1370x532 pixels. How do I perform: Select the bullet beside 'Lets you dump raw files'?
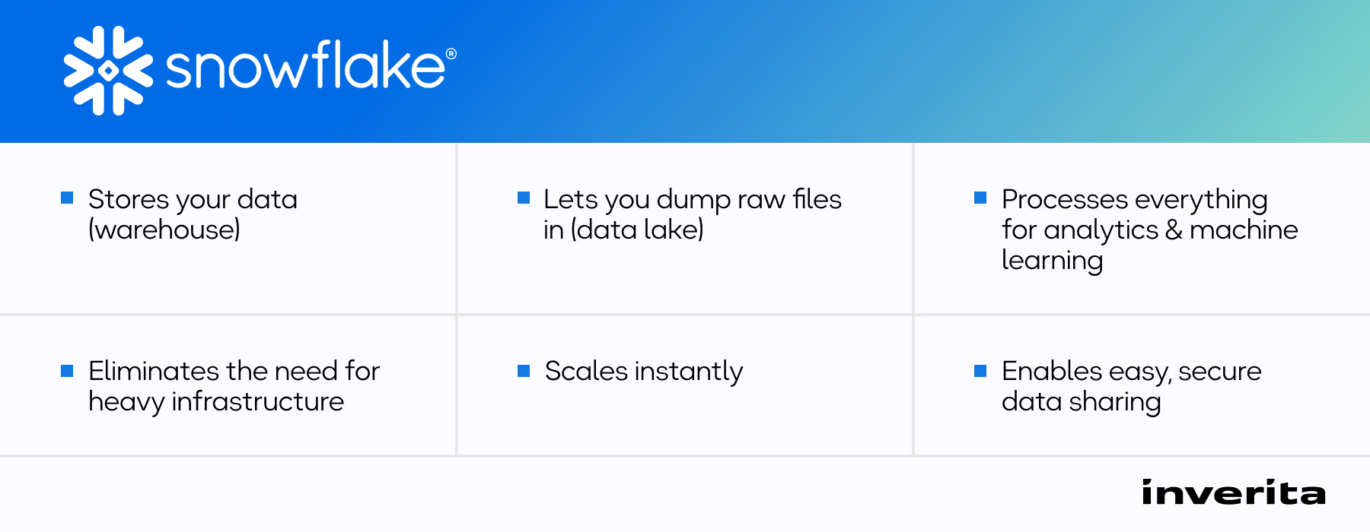coord(524,198)
